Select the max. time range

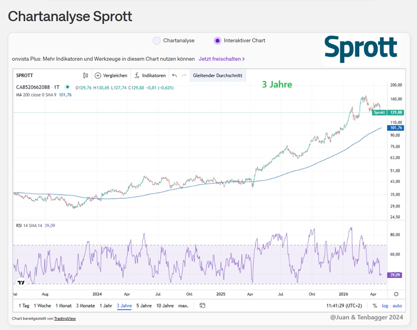183,306
